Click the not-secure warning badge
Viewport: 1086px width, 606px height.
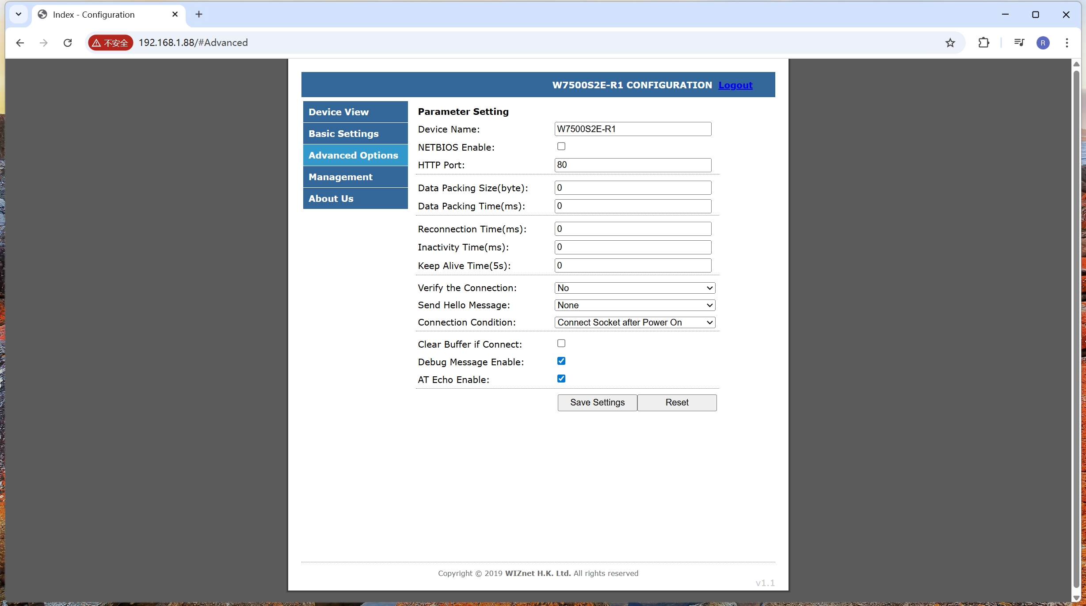point(110,43)
